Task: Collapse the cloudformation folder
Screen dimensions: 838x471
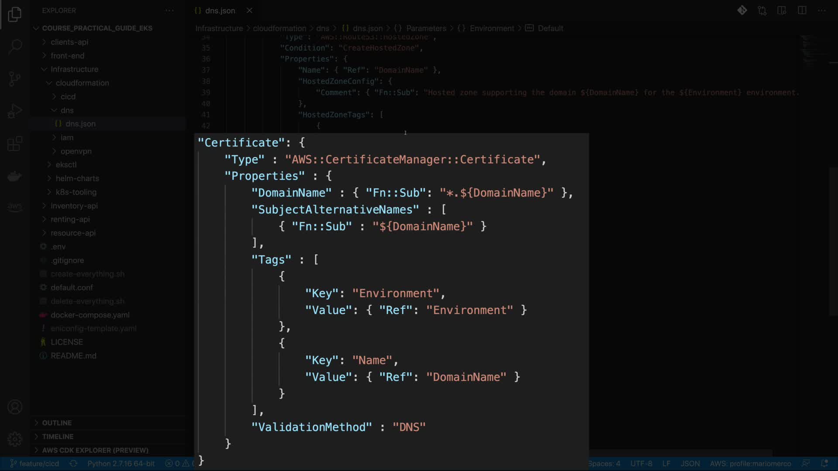Action: 82,83
